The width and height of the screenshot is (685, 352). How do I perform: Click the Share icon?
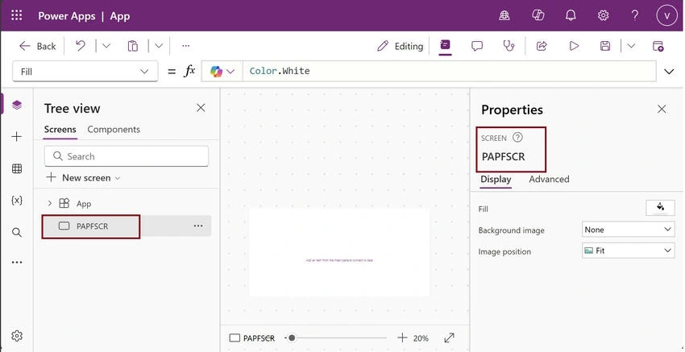click(542, 46)
